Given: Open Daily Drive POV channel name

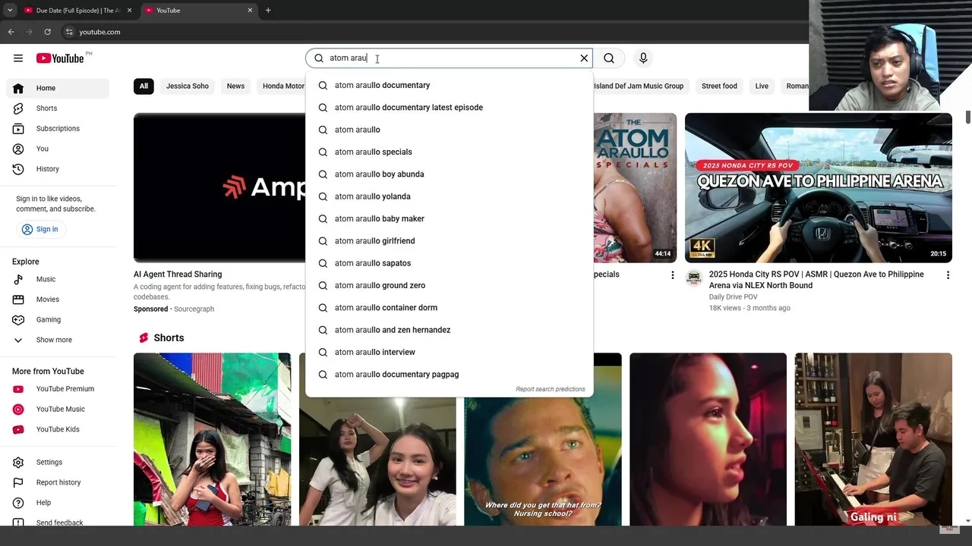Looking at the screenshot, I should pos(733,297).
